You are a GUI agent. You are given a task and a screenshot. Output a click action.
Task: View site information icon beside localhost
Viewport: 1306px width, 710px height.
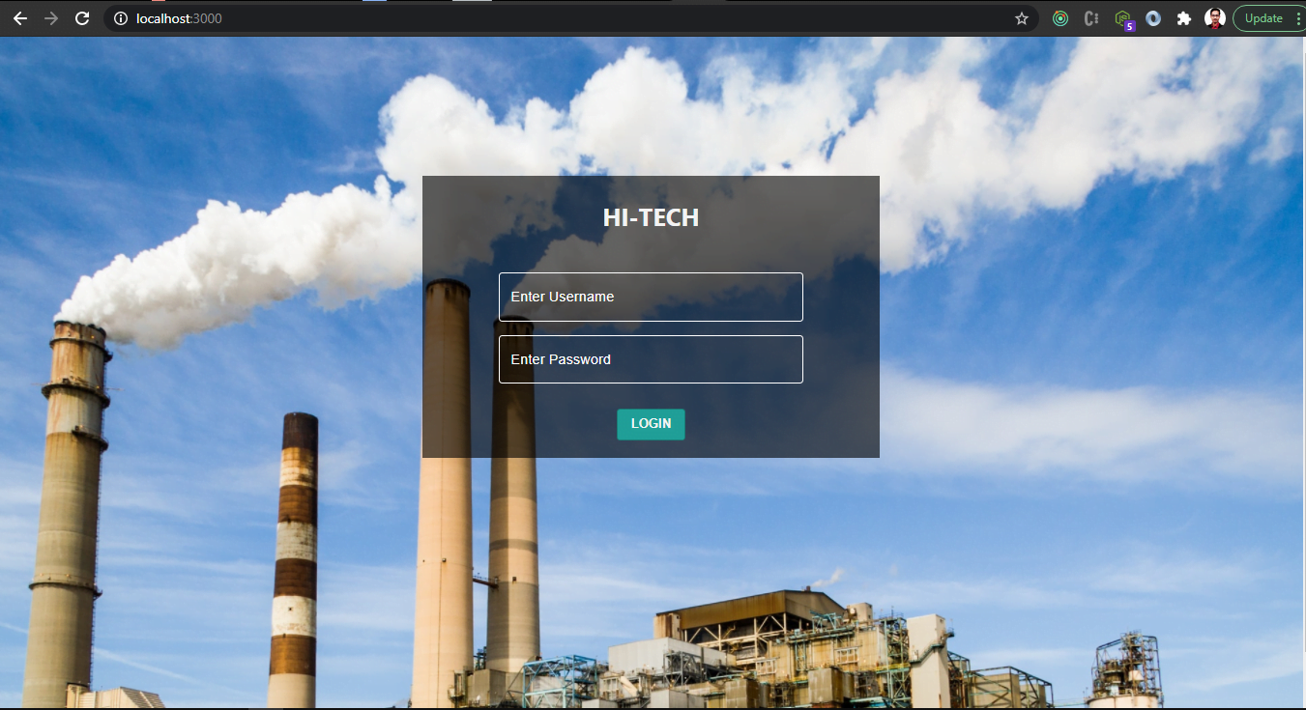(121, 18)
